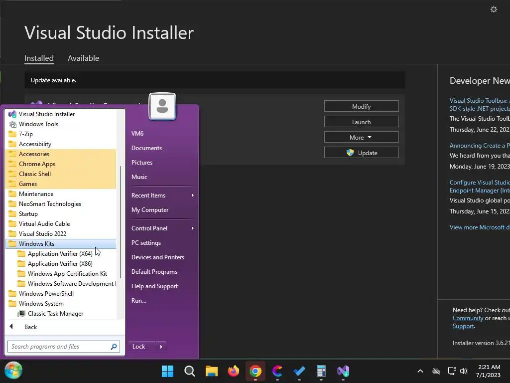510x383 pixels.
Task: Launch Firefox from the taskbar
Action: (233, 371)
